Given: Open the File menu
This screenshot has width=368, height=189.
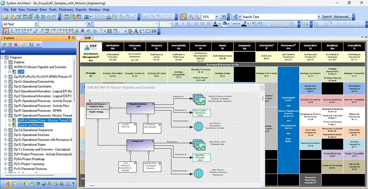Looking at the screenshot, I should pos(6,9).
